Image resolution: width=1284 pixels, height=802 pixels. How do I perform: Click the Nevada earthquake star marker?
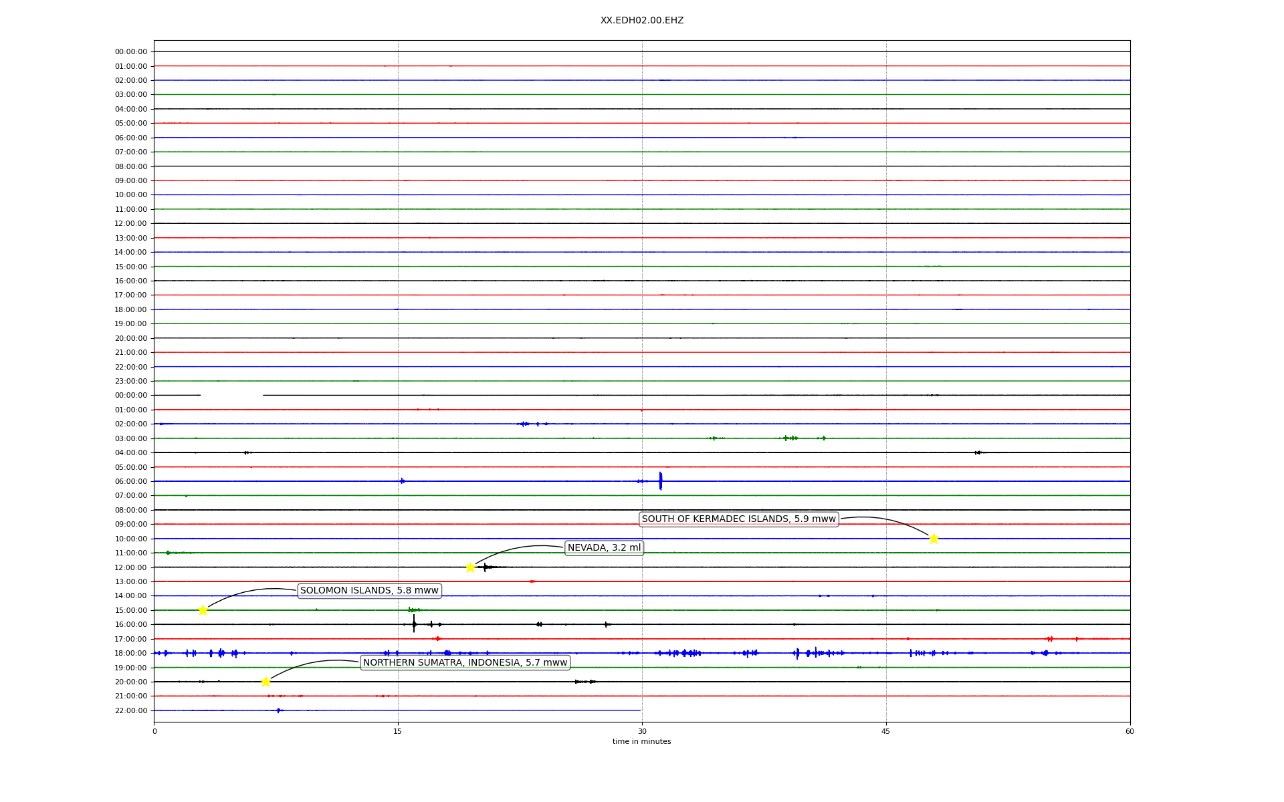(470, 567)
